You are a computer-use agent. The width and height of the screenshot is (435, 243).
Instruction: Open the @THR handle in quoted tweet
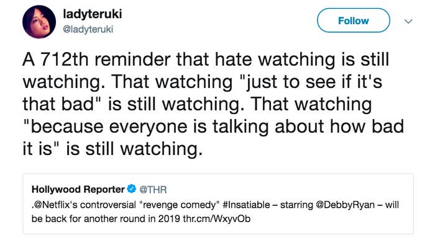(153, 190)
